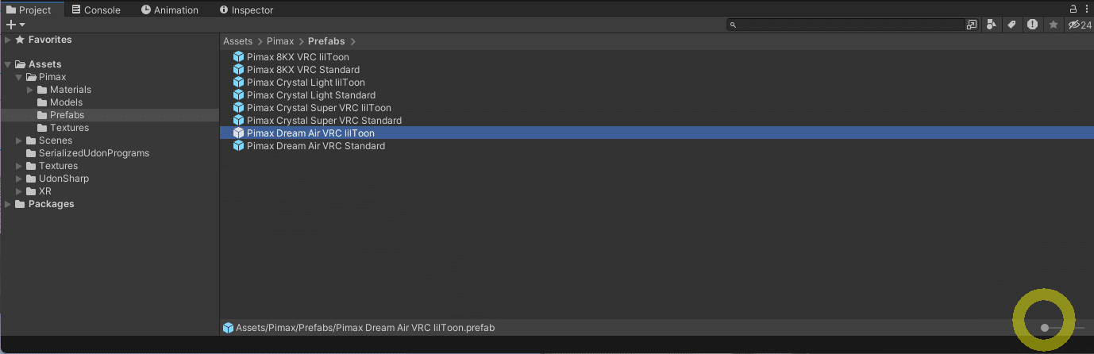Image resolution: width=1094 pixels, height=354 pixels.
Task: Click the Search by Type filter icon
Action: (991, 25)
